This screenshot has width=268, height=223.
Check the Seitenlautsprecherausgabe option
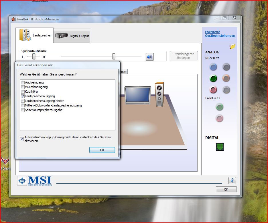23,110
